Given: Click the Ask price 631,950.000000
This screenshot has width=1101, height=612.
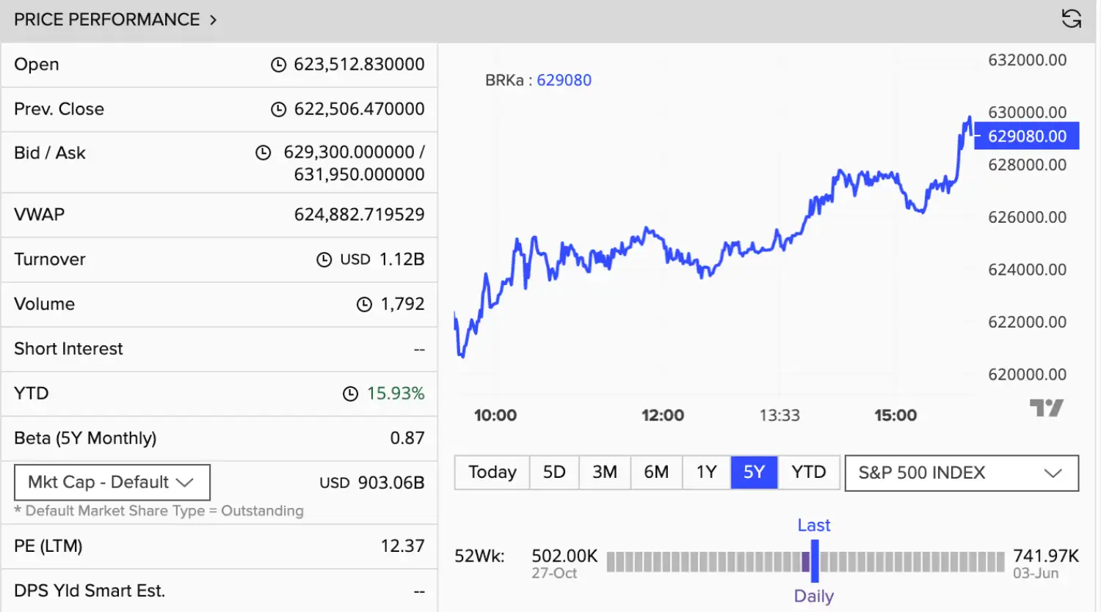Looking at the screenshot, I should (x=359, y=174).
